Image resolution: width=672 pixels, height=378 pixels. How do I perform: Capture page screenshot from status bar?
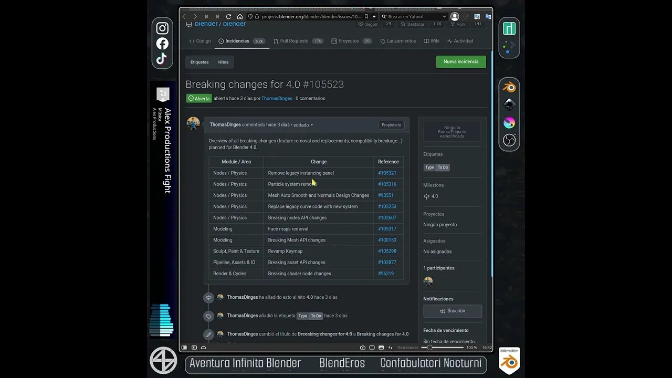[363, 348]
